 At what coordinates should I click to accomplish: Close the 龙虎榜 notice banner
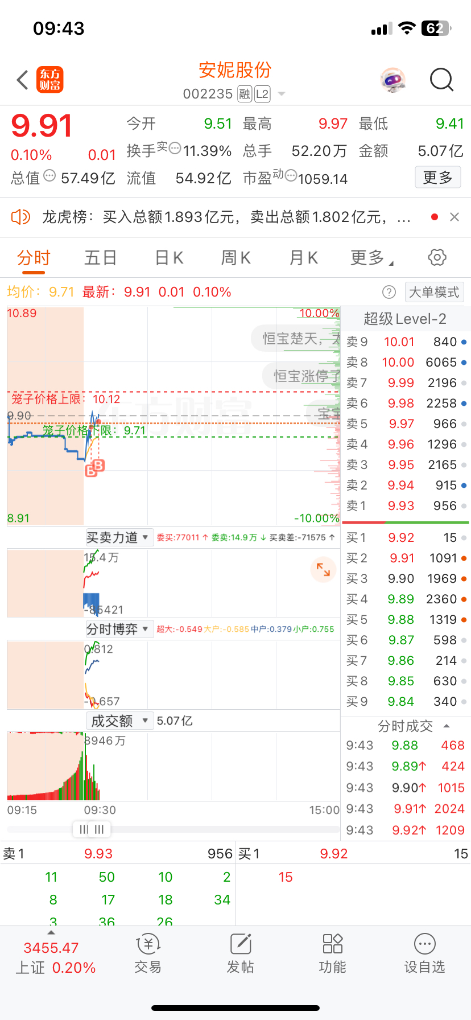(x=454, y=217)
